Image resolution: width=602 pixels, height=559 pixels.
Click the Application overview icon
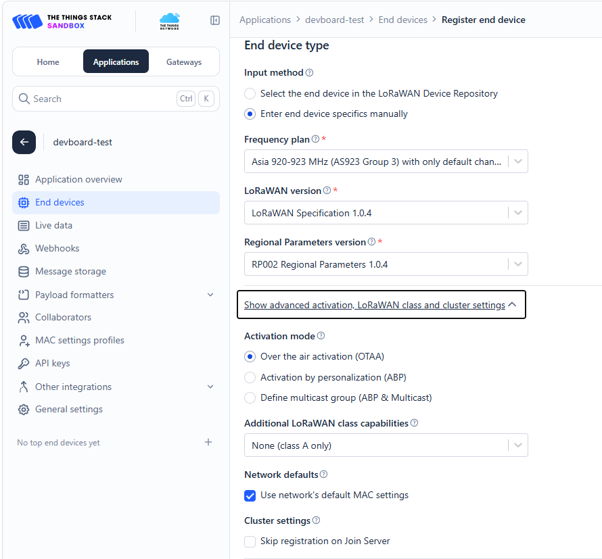click(x=24, y=180)
